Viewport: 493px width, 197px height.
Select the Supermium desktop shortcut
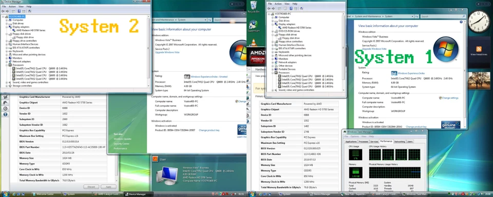click(x=253, y=26)
